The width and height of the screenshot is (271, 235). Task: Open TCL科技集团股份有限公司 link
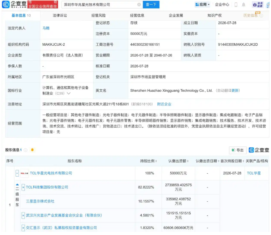pos(47,187)
